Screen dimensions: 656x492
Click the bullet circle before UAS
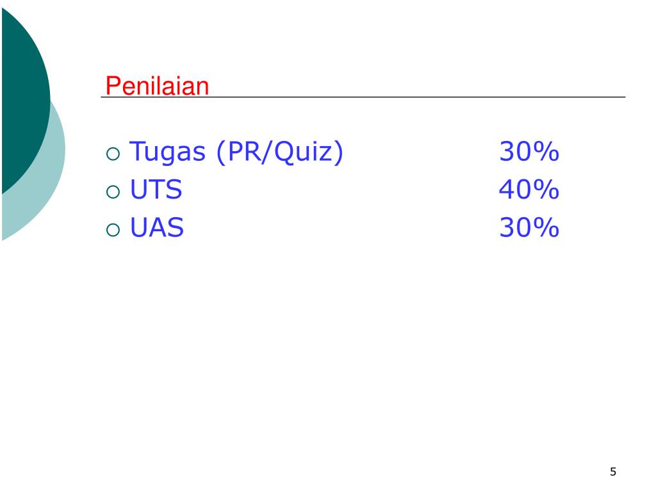click(113, 230)
